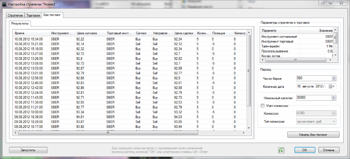Select the row 10.08.2012 11:43:00

tap(130, 97)
